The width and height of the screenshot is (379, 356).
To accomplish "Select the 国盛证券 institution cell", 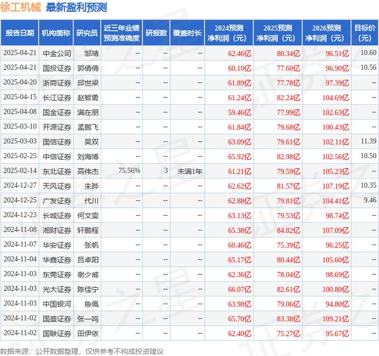I will click(57, 319).
